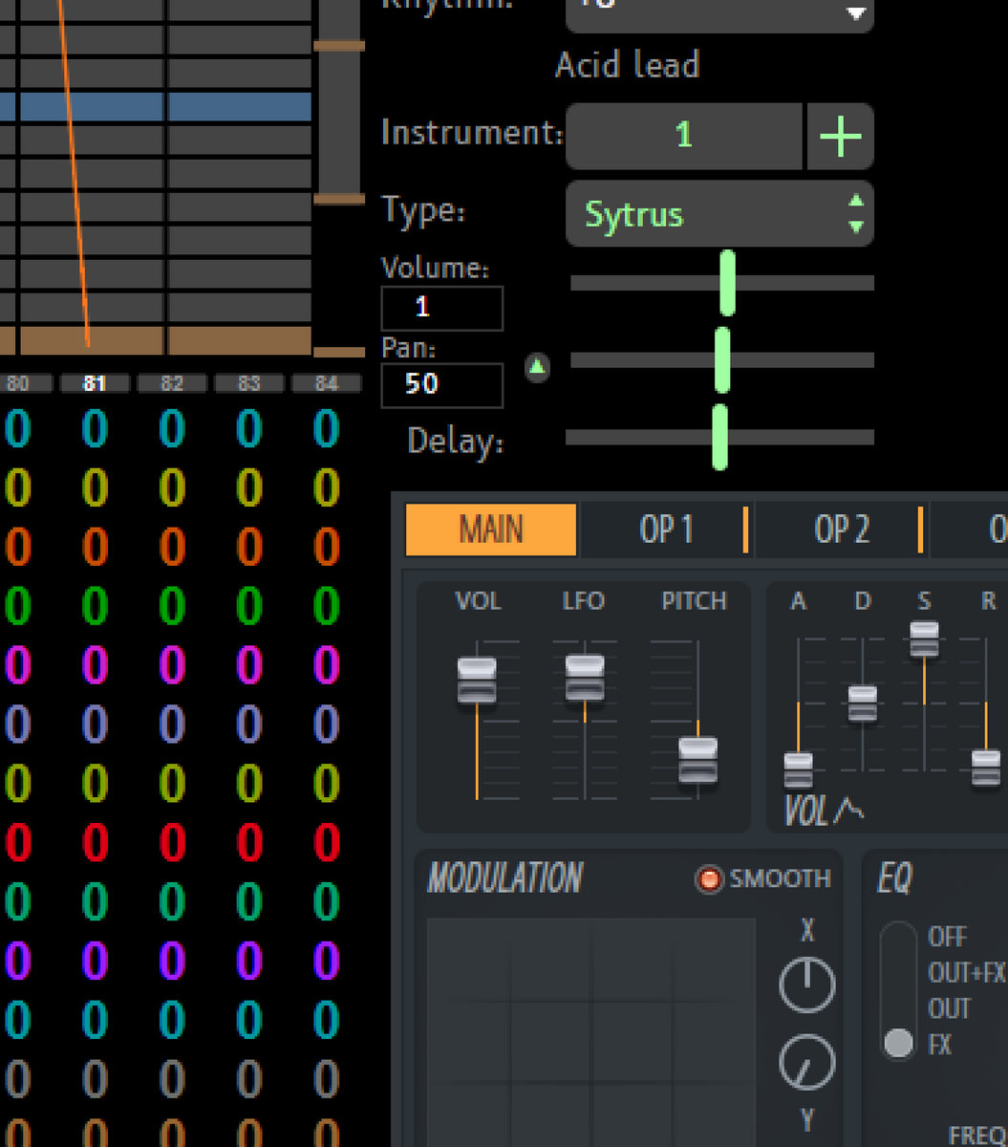Open the OP 2 tab
This screenshot has height=1147, width=1008.
click(x=842, y=530)
